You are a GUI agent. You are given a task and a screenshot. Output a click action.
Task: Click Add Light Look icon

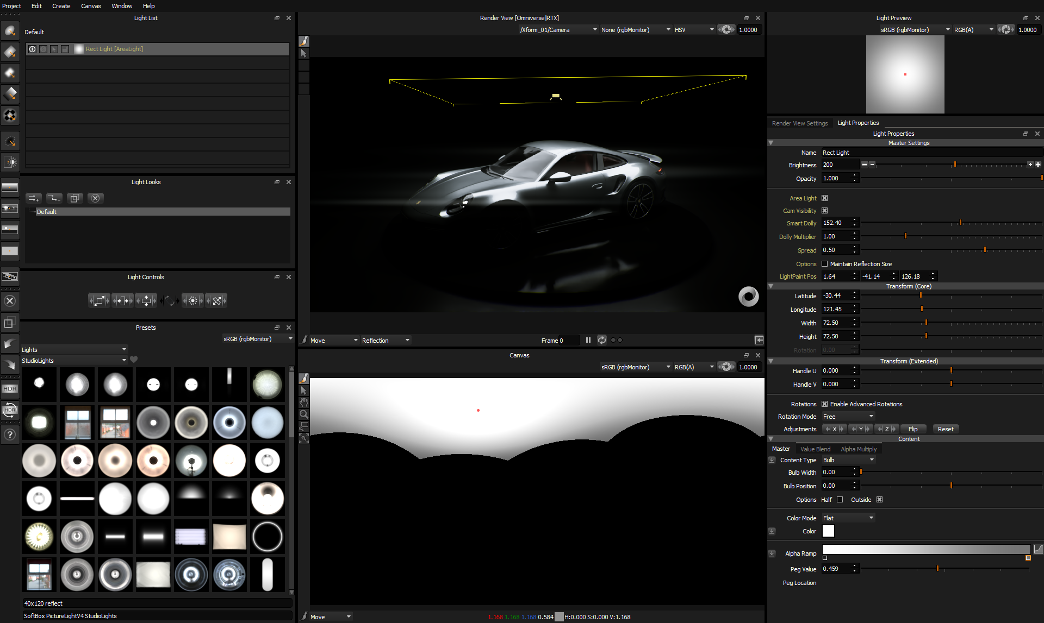click(x=34, y=198)
